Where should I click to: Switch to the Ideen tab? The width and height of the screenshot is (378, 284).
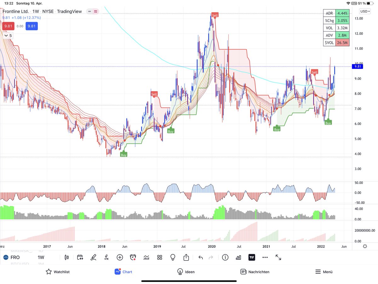click(186, 272)
